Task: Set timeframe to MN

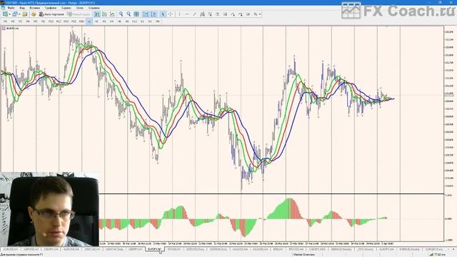Action: tap(157, 21)
